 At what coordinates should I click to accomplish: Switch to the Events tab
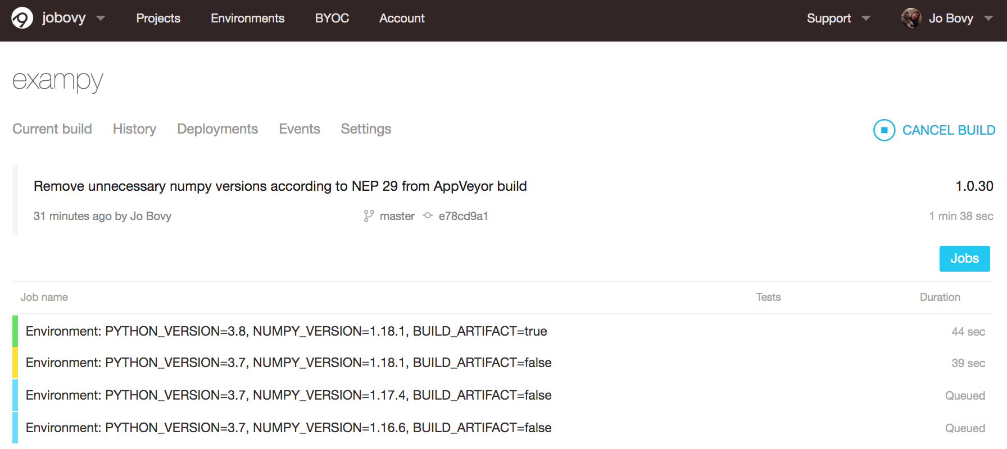point(300,129)
